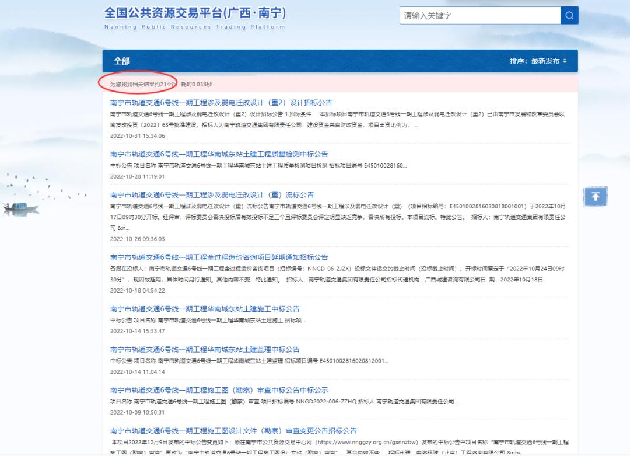
Task: Click the magnifier search button
Action: (569, 16)
